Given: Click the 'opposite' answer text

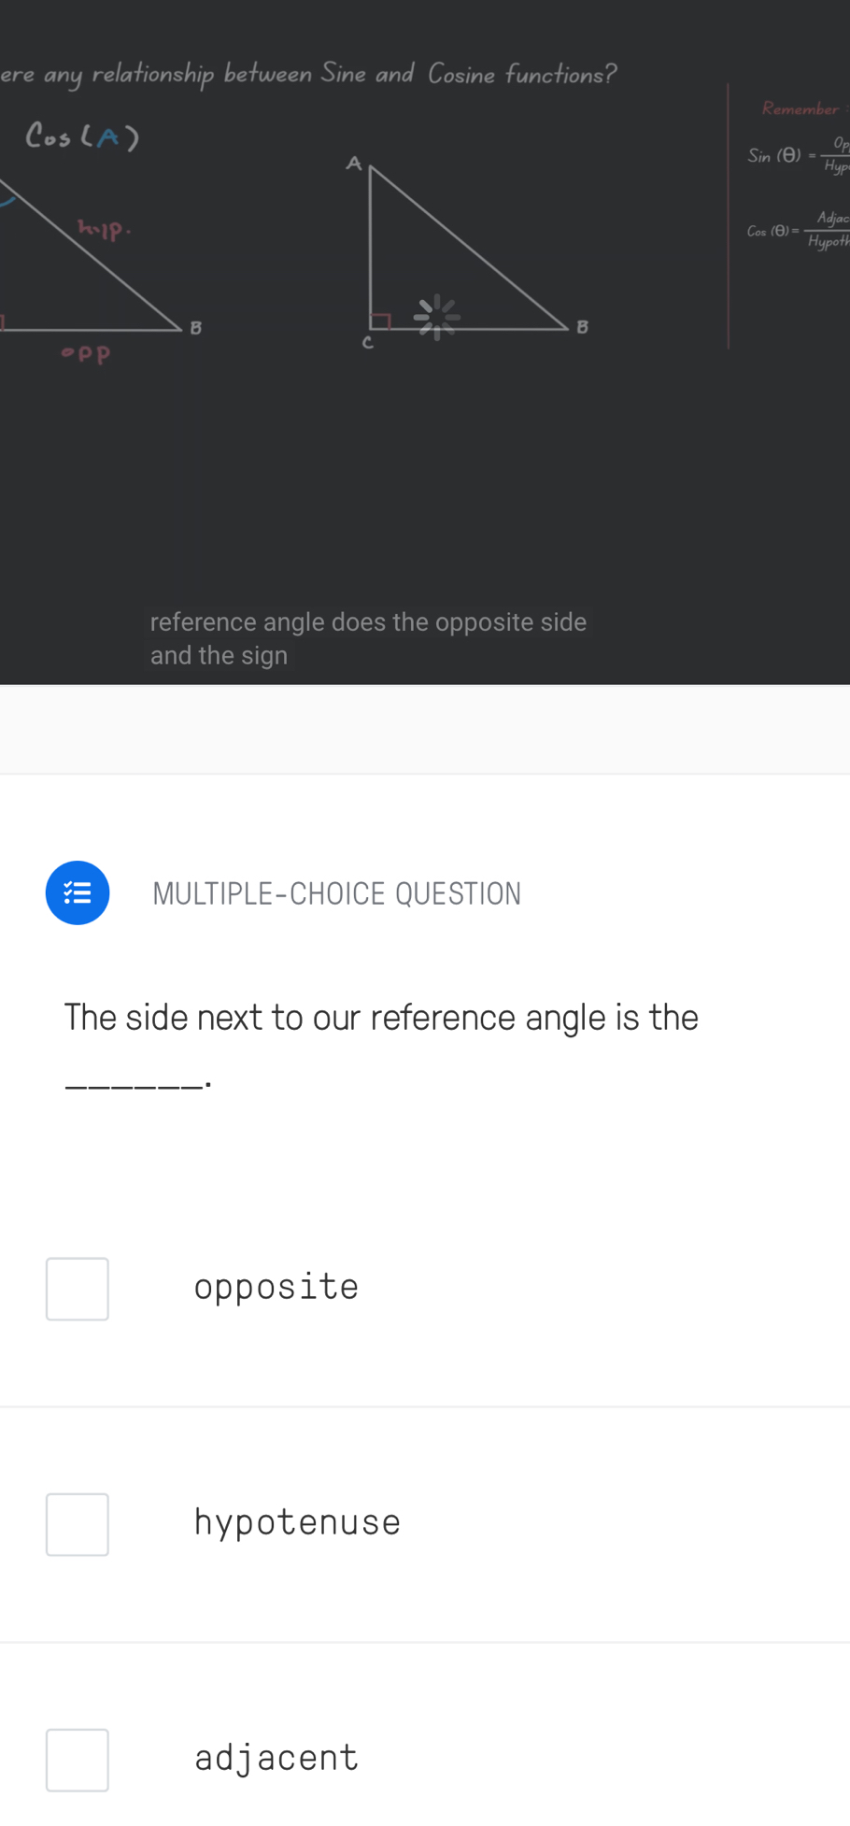Looking at the screenshot, I should [x=276, y=1287].
